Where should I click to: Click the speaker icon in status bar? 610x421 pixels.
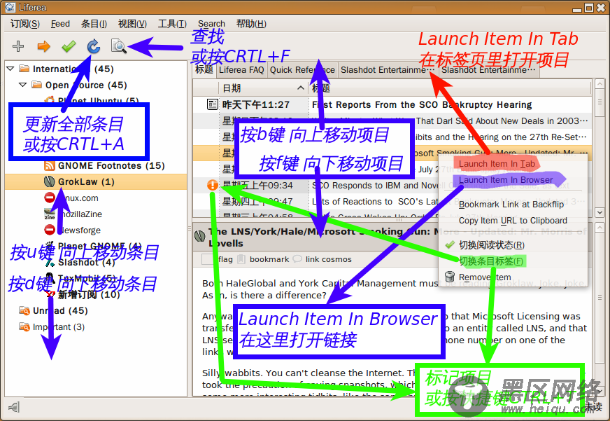13,408
